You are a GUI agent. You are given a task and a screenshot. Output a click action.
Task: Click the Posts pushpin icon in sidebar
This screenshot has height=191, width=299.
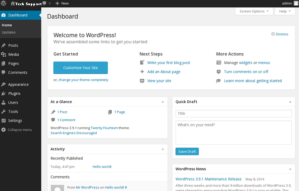pyautogui.click(x=3, y=45)
